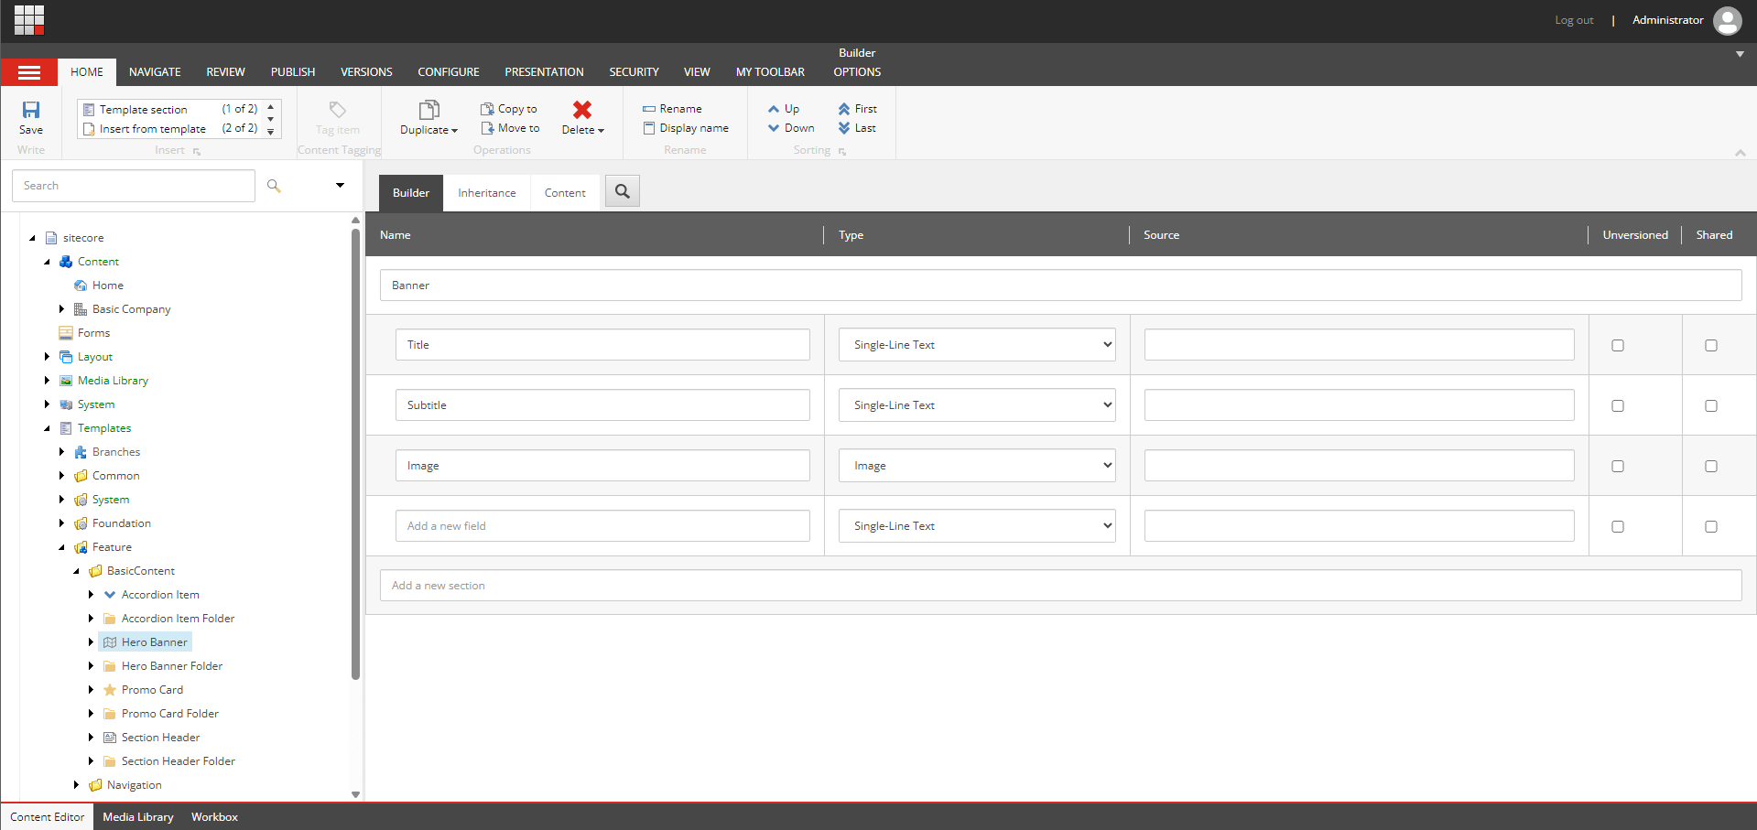
Task: Open the NAVIGATE ribbon tab
Action: pyautogui.click(x=155, y=72)
